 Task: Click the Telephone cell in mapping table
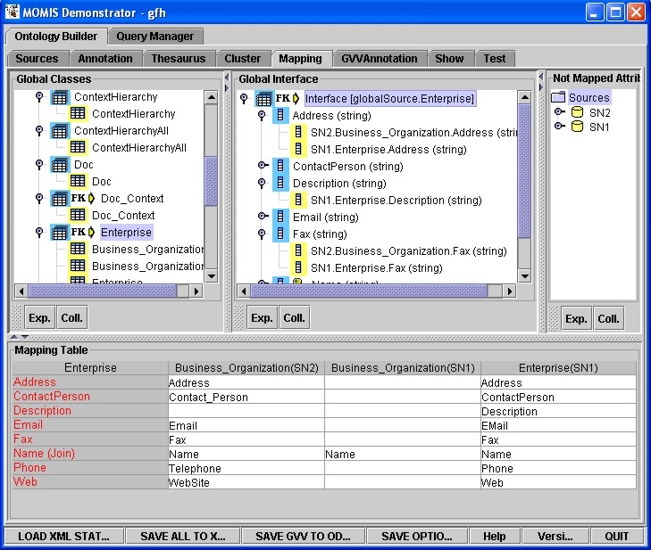(246, 468)
